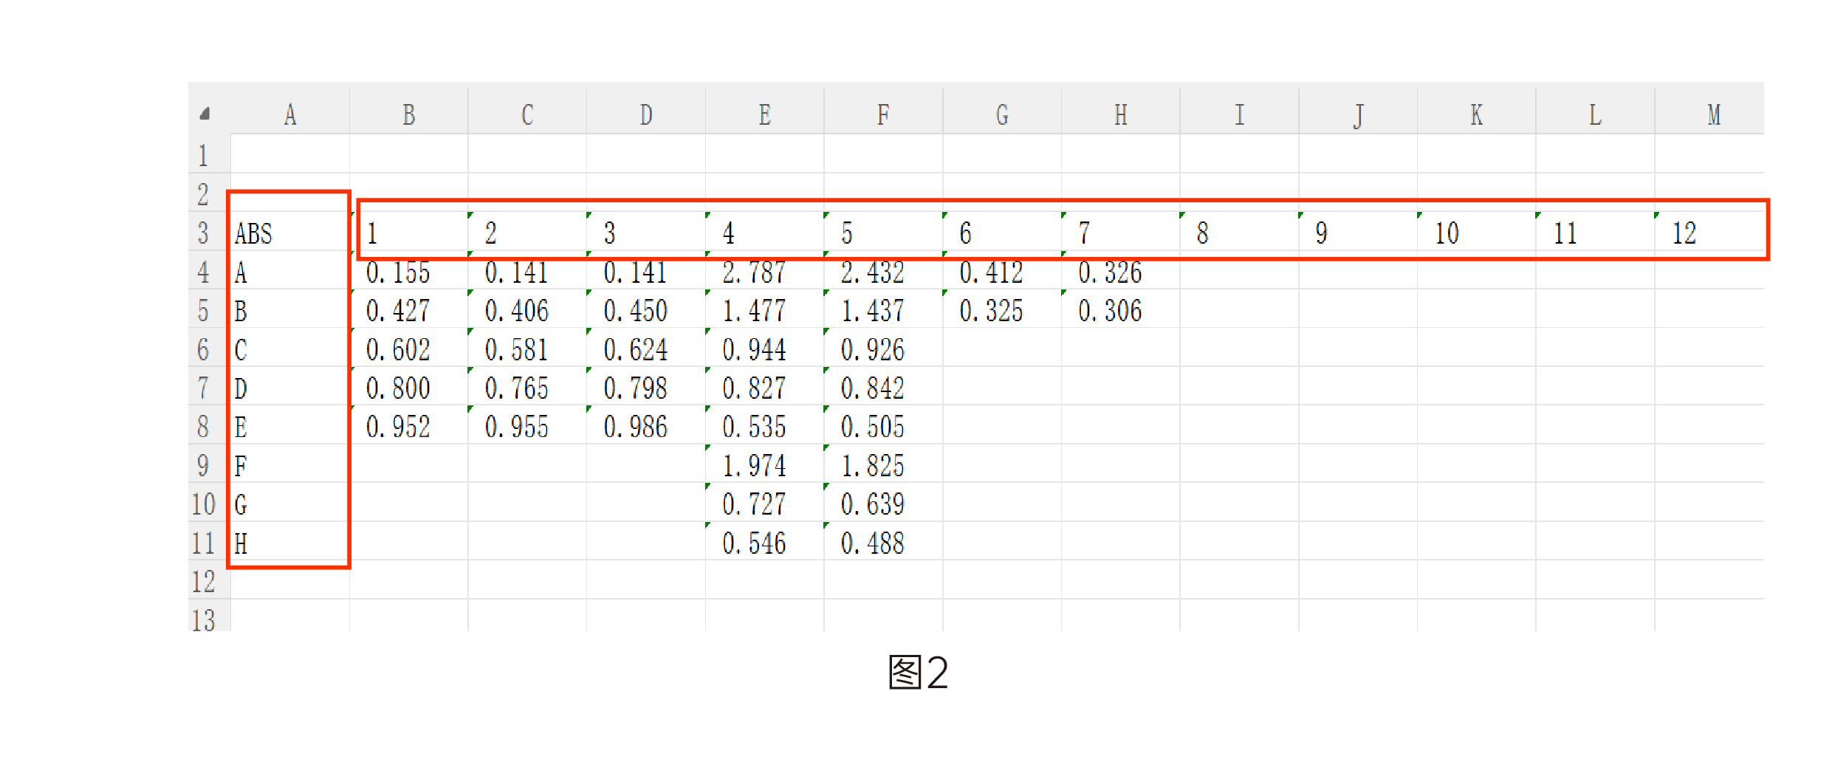Click cell containing 0.986
This screenshot has height=776, width=1832.
[646, 425]
